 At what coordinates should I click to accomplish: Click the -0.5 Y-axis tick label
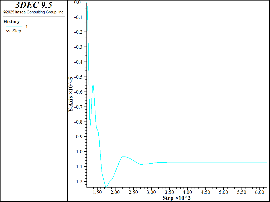click(x=77, y=77)
